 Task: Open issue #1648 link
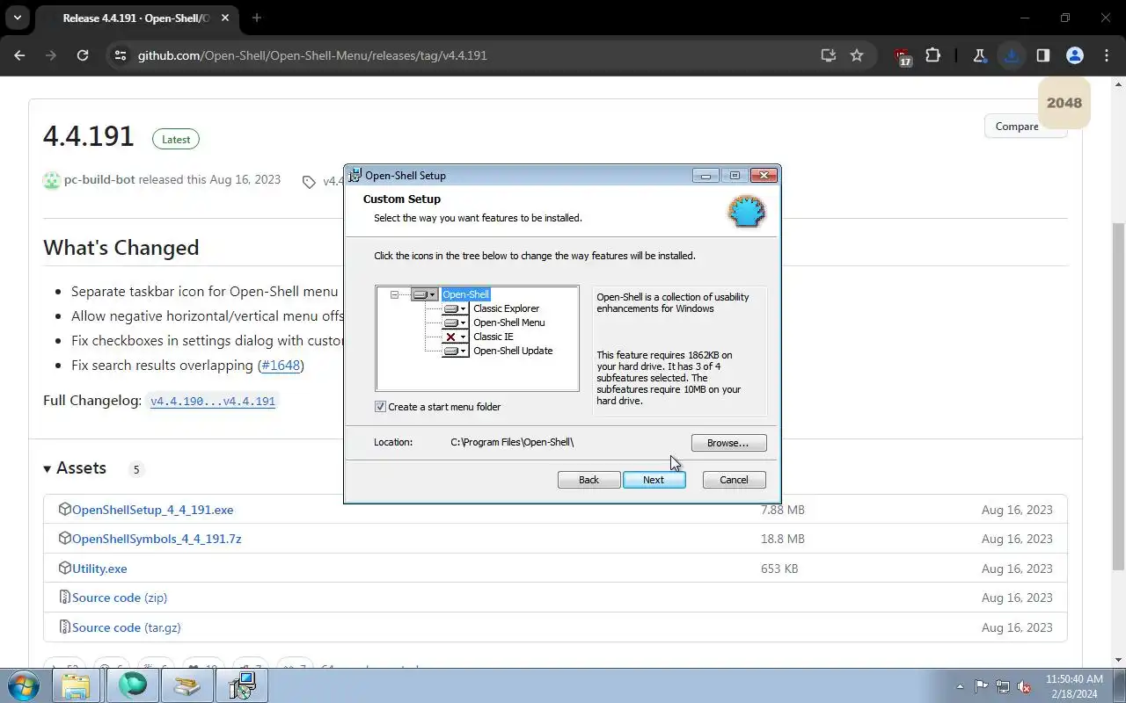[281, 365]
